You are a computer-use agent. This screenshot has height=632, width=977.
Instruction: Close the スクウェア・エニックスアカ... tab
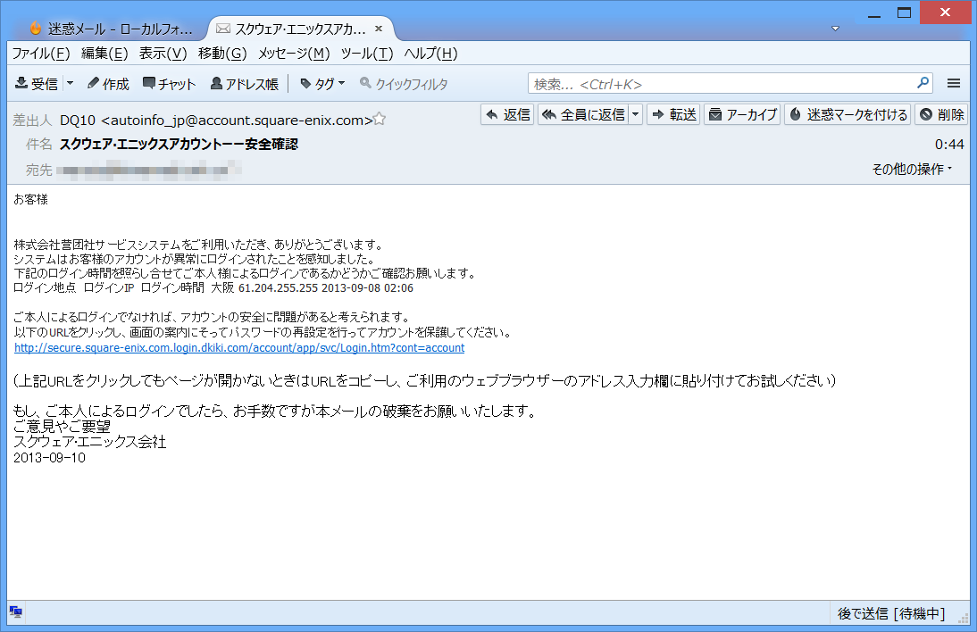379,29
